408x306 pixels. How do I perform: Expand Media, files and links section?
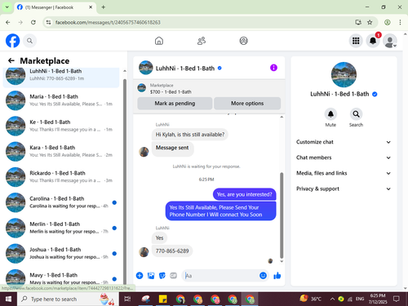point(344,173)
